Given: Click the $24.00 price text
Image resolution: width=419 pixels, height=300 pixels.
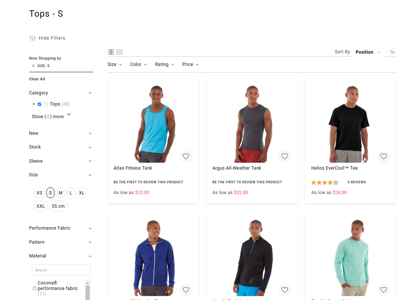Looking at the screenshot, I should pos(340,193).
